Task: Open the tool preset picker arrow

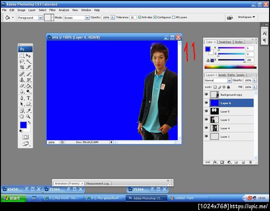Action: [13, 18]
